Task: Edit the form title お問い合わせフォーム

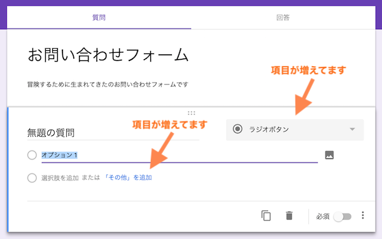Action: [x=108, y=55]
